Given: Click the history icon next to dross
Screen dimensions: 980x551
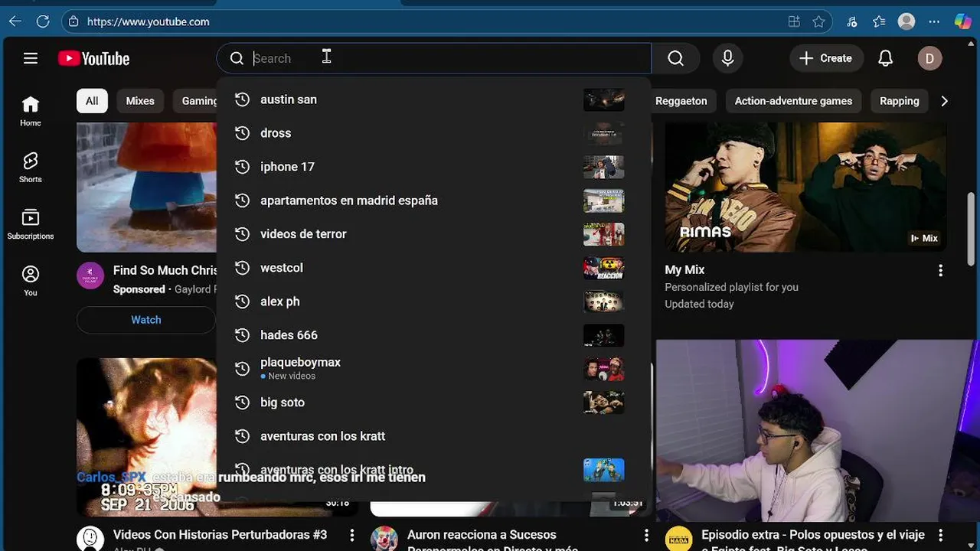Looking at the screenshot, I should tap(242, 133).
